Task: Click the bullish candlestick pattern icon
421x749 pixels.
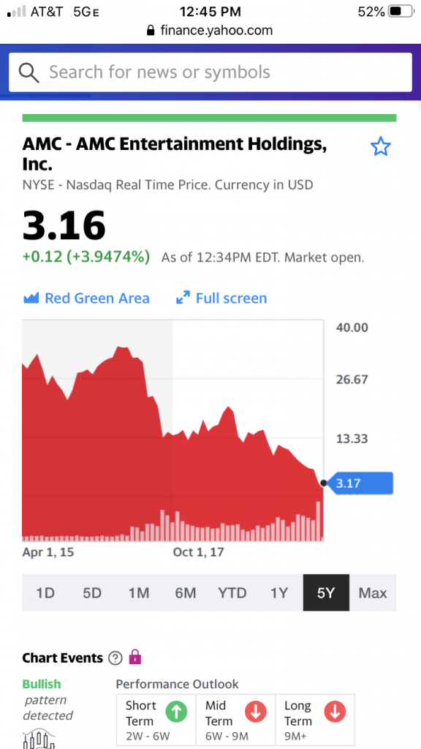Action: click(39, 739)
